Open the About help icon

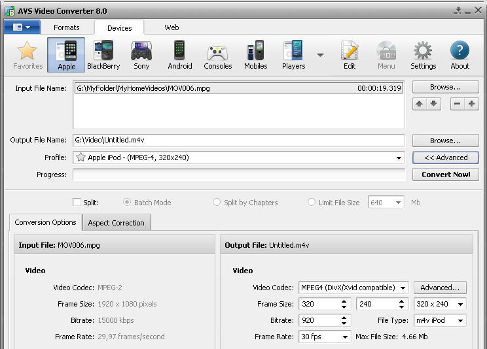460,55
